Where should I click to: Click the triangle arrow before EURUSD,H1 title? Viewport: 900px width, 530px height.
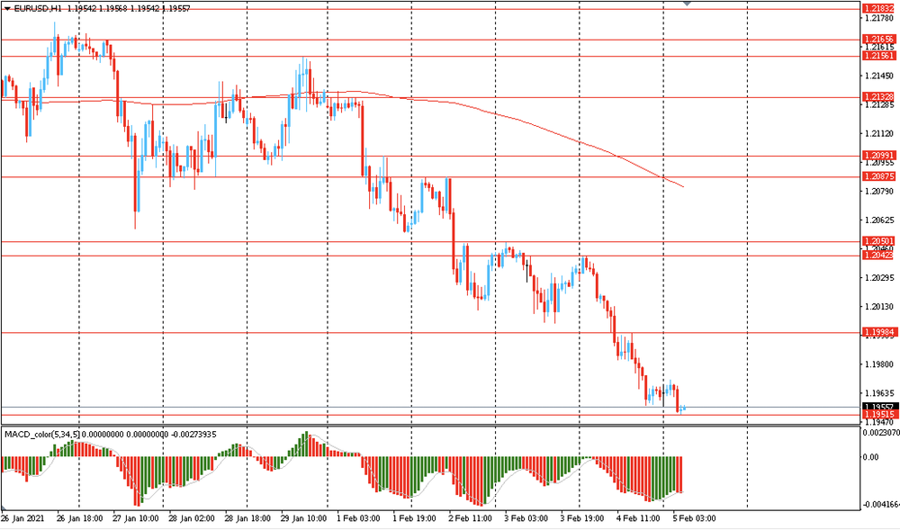coord(7,6)
